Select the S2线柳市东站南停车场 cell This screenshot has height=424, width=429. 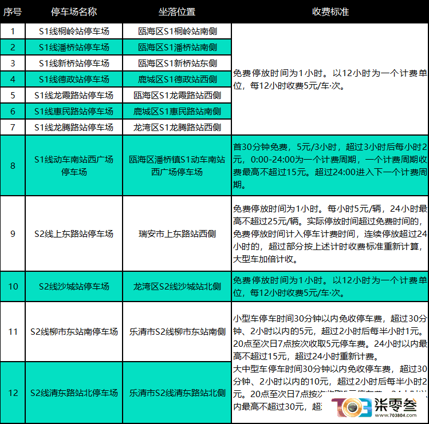(x=74, y=332)
